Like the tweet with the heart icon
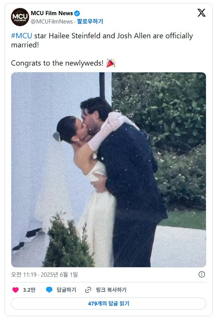The height and width of the screenshot is (321, 215). pos(16,290)
